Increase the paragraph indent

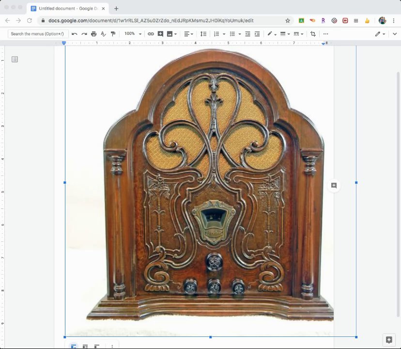pos(257,34)
